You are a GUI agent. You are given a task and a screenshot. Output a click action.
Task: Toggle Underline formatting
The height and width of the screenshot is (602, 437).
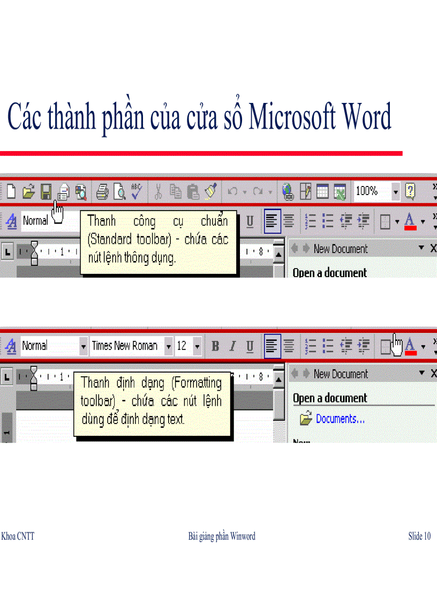tap(249, 346)
